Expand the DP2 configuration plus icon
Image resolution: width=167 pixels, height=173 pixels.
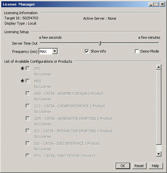tap(22, 68)
